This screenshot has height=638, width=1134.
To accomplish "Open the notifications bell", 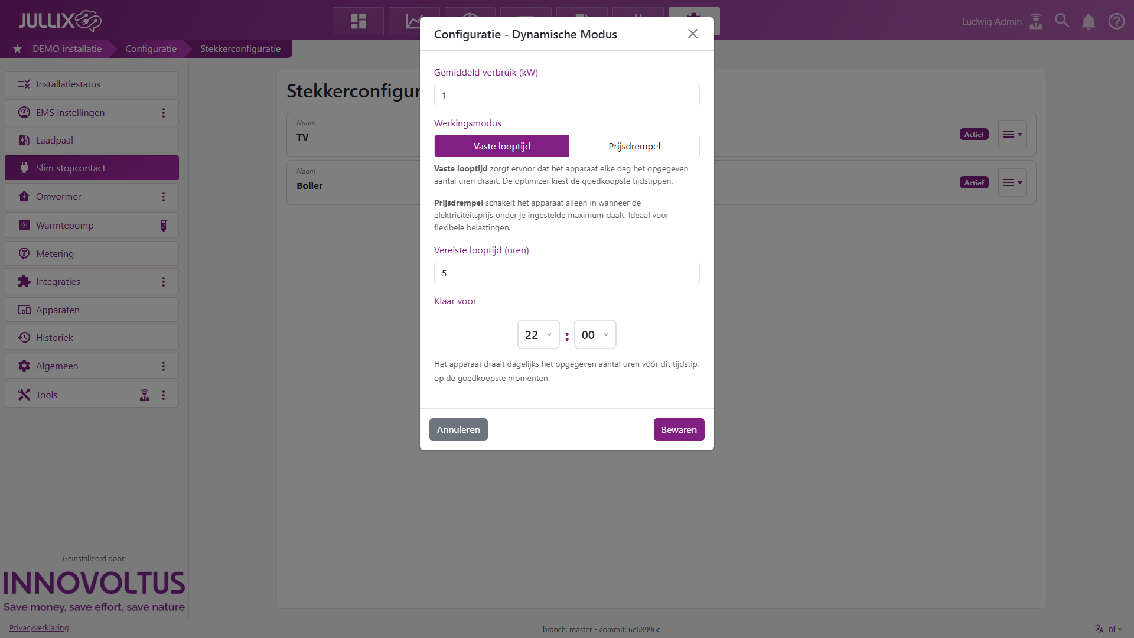I will coord(1089,22).
